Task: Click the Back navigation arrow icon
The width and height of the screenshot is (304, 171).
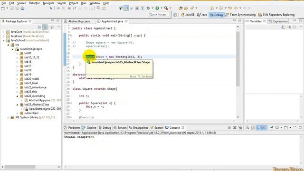Action: click(236, 8)
